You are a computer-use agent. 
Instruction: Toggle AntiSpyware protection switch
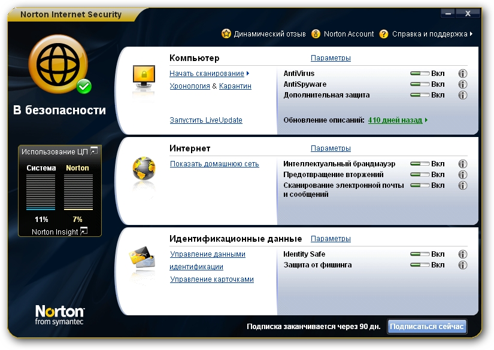(x=420, y=84)
